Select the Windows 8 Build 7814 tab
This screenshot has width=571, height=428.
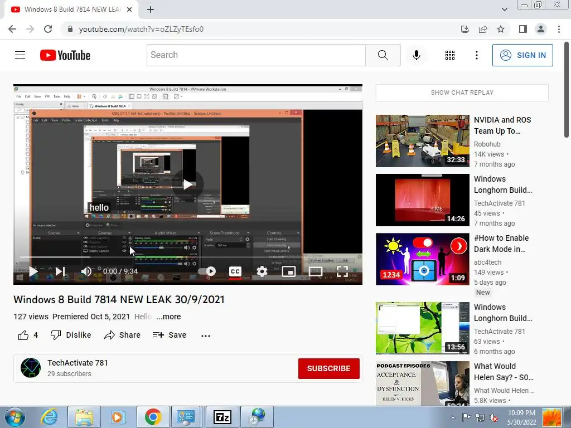71,9
